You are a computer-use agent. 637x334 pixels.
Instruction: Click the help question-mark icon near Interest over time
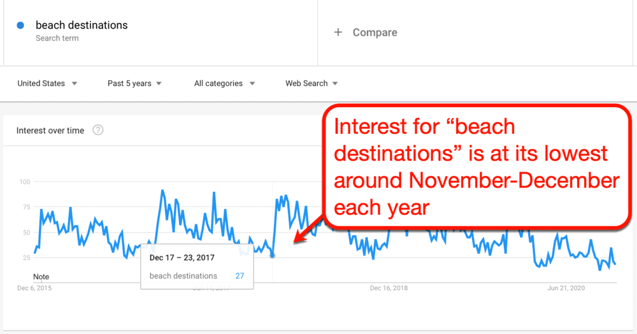tap(98, 130)
